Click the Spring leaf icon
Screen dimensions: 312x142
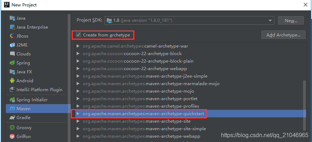12,63
